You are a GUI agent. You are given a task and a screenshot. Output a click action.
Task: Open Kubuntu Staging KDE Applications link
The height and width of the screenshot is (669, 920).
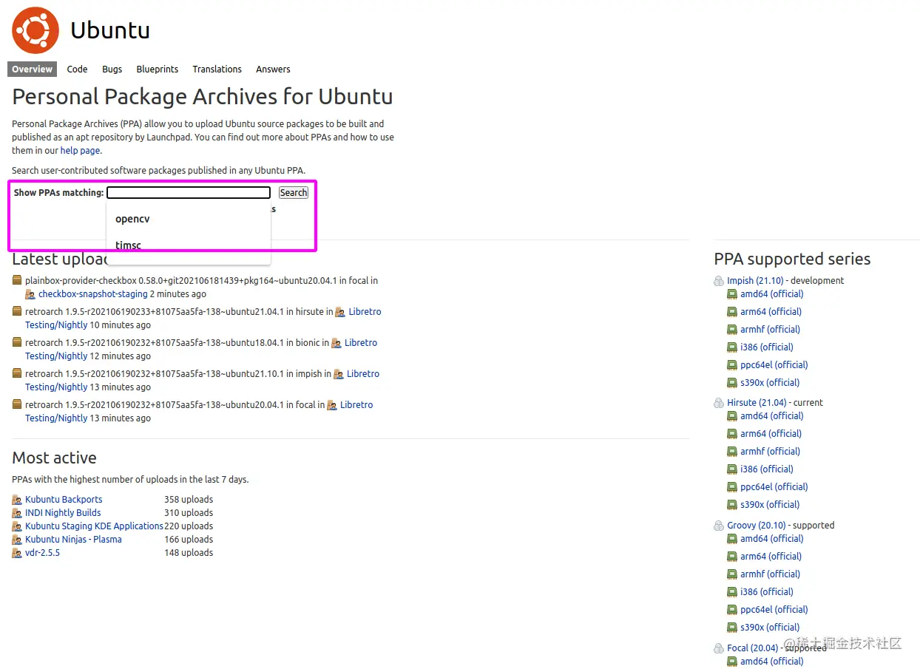click(x=94, y=526)
